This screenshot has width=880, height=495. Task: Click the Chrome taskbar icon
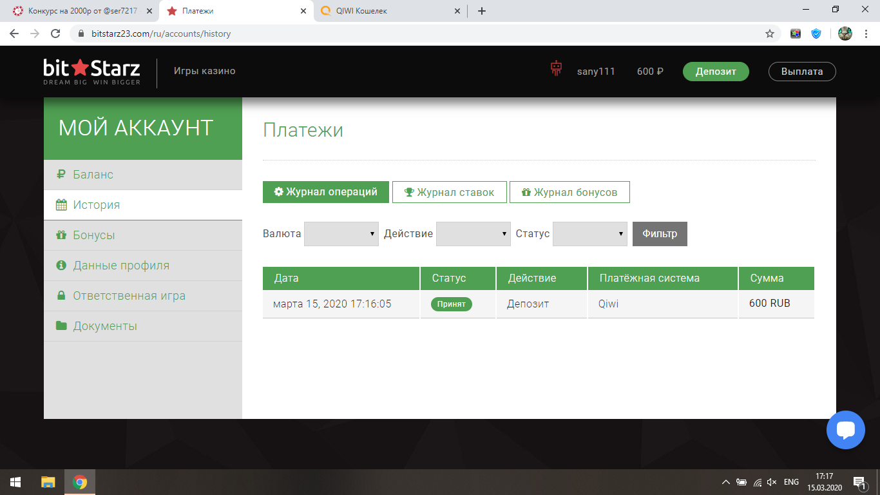click(80, 482)
